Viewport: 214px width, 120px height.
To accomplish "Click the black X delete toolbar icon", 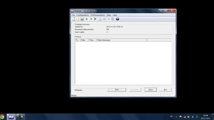I will tap(95, 19).
